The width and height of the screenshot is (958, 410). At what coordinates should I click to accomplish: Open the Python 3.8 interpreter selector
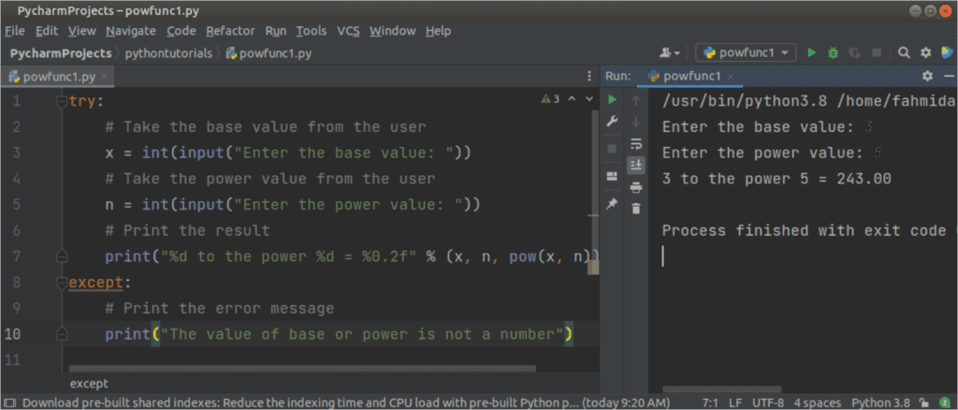(x=880, y=403)
